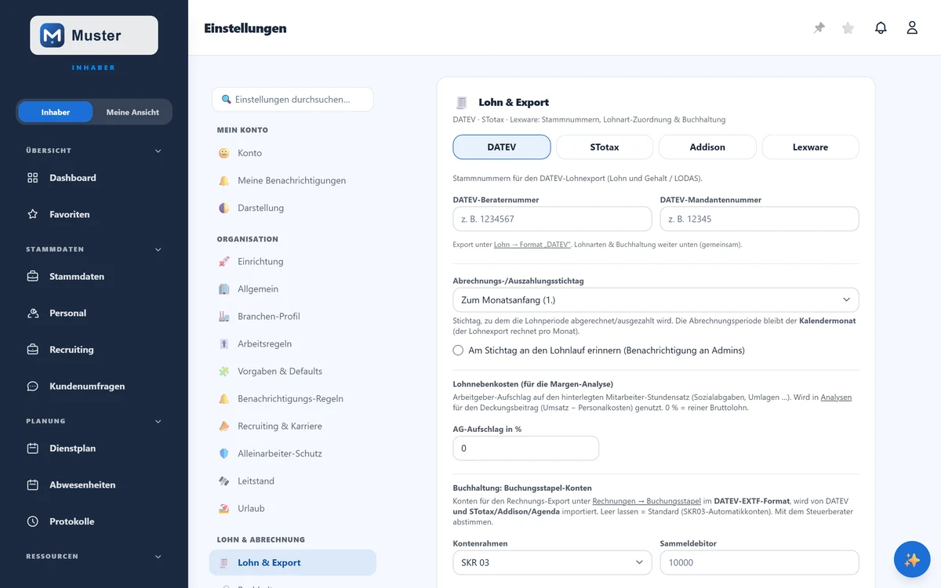Click Kundenumfragen chat icon in sidebar
The width and height of the screenshot is (941, 588).
coord(33,387)
